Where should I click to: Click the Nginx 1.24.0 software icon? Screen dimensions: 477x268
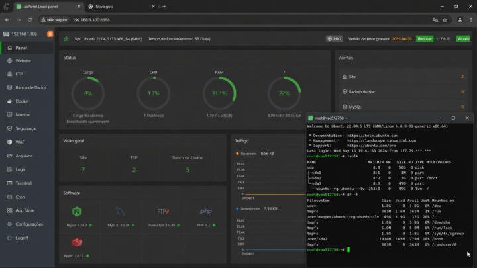point(77,212)
